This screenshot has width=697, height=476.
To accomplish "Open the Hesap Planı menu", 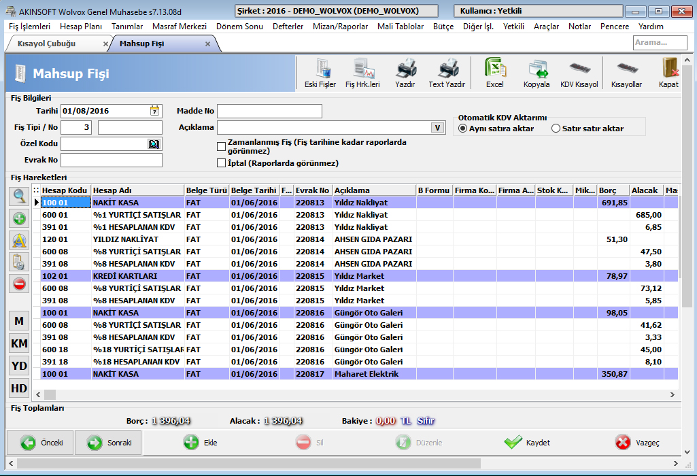I will click(81, 27).
